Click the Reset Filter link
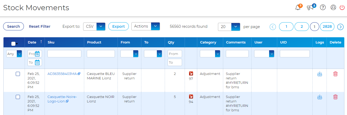 click(40, 26)
